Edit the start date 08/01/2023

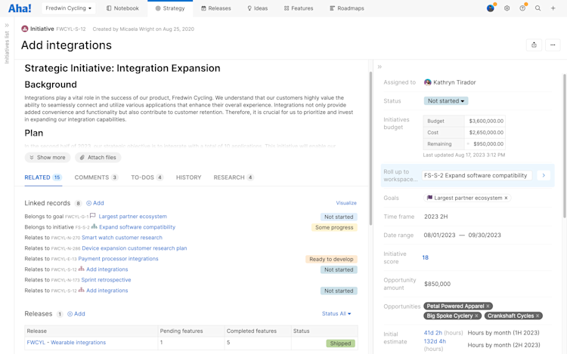[439, 235]
